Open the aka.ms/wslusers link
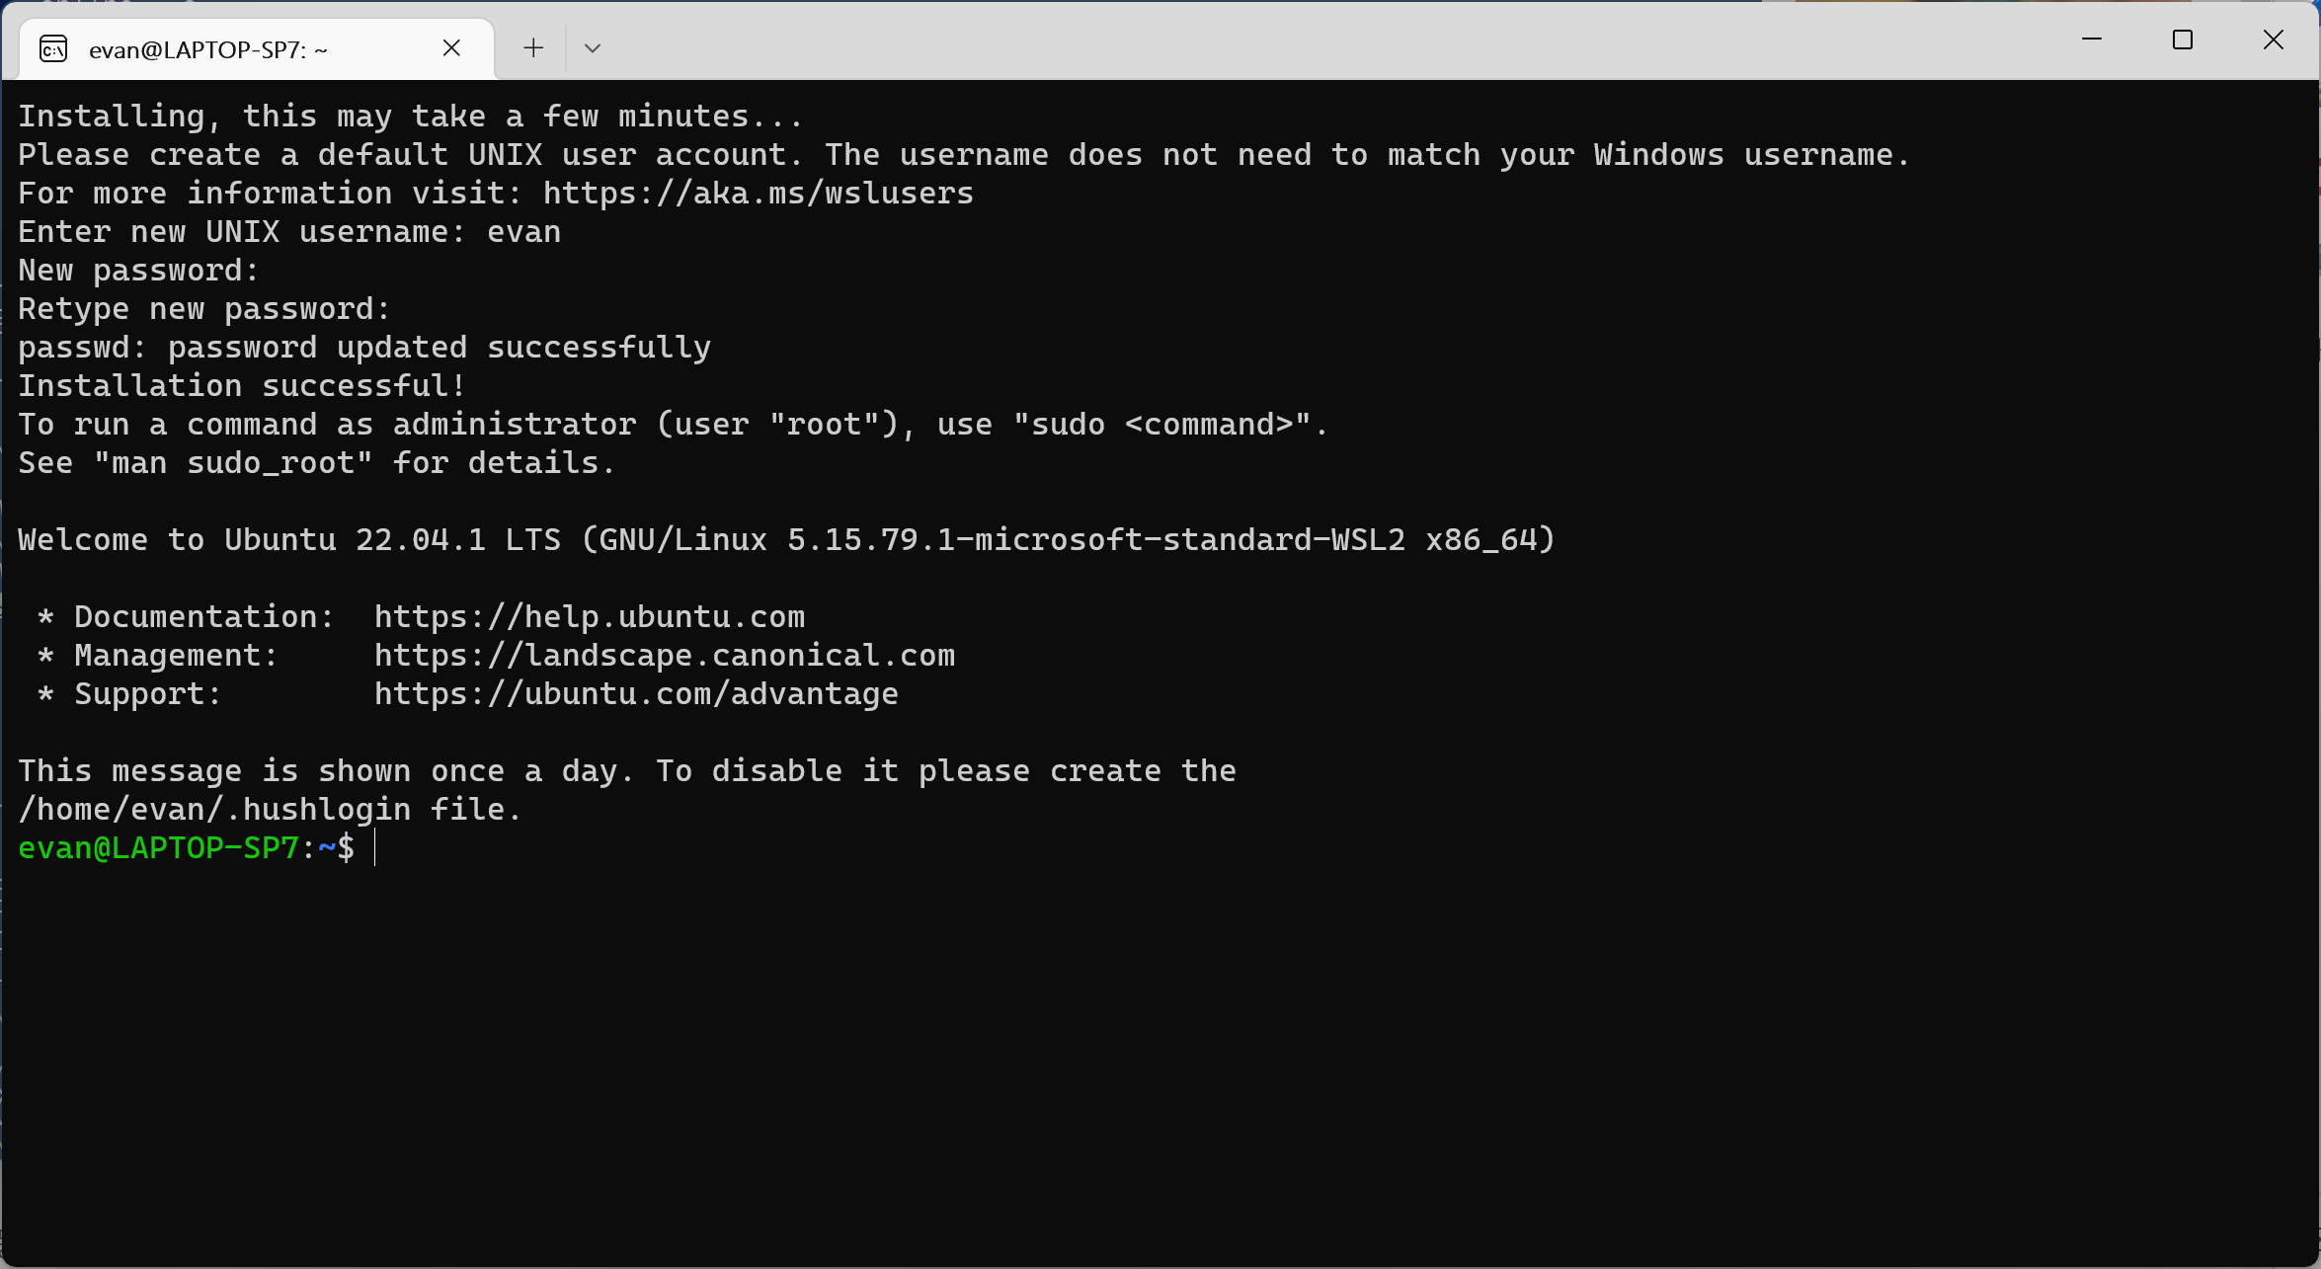2321x1269 pixels. point(758,193)
